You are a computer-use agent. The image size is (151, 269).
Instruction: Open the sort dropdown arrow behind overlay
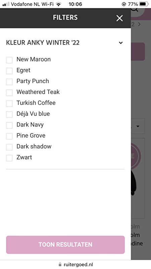tap(138, 126)
